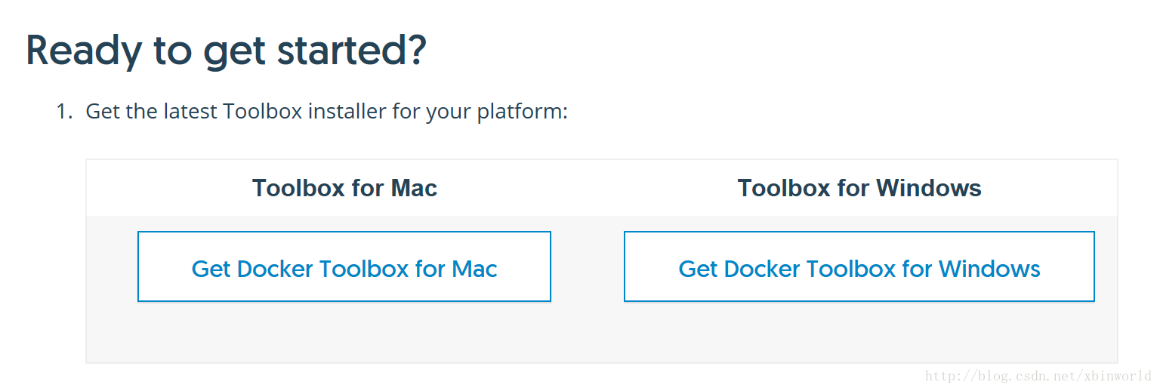1160x391 pixels.
Task: Click the word "Mac" inside the Mac download button
Action: point(474,269)
